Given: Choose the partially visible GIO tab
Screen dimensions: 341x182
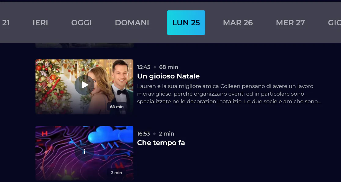Looking at the screenshot, I should click(334, 23).
